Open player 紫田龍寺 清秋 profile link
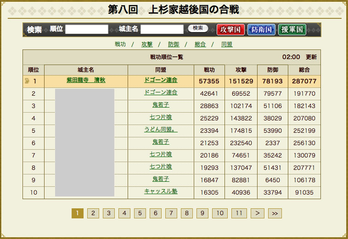The height and width of the screenshot is (239, 348). 86,80
